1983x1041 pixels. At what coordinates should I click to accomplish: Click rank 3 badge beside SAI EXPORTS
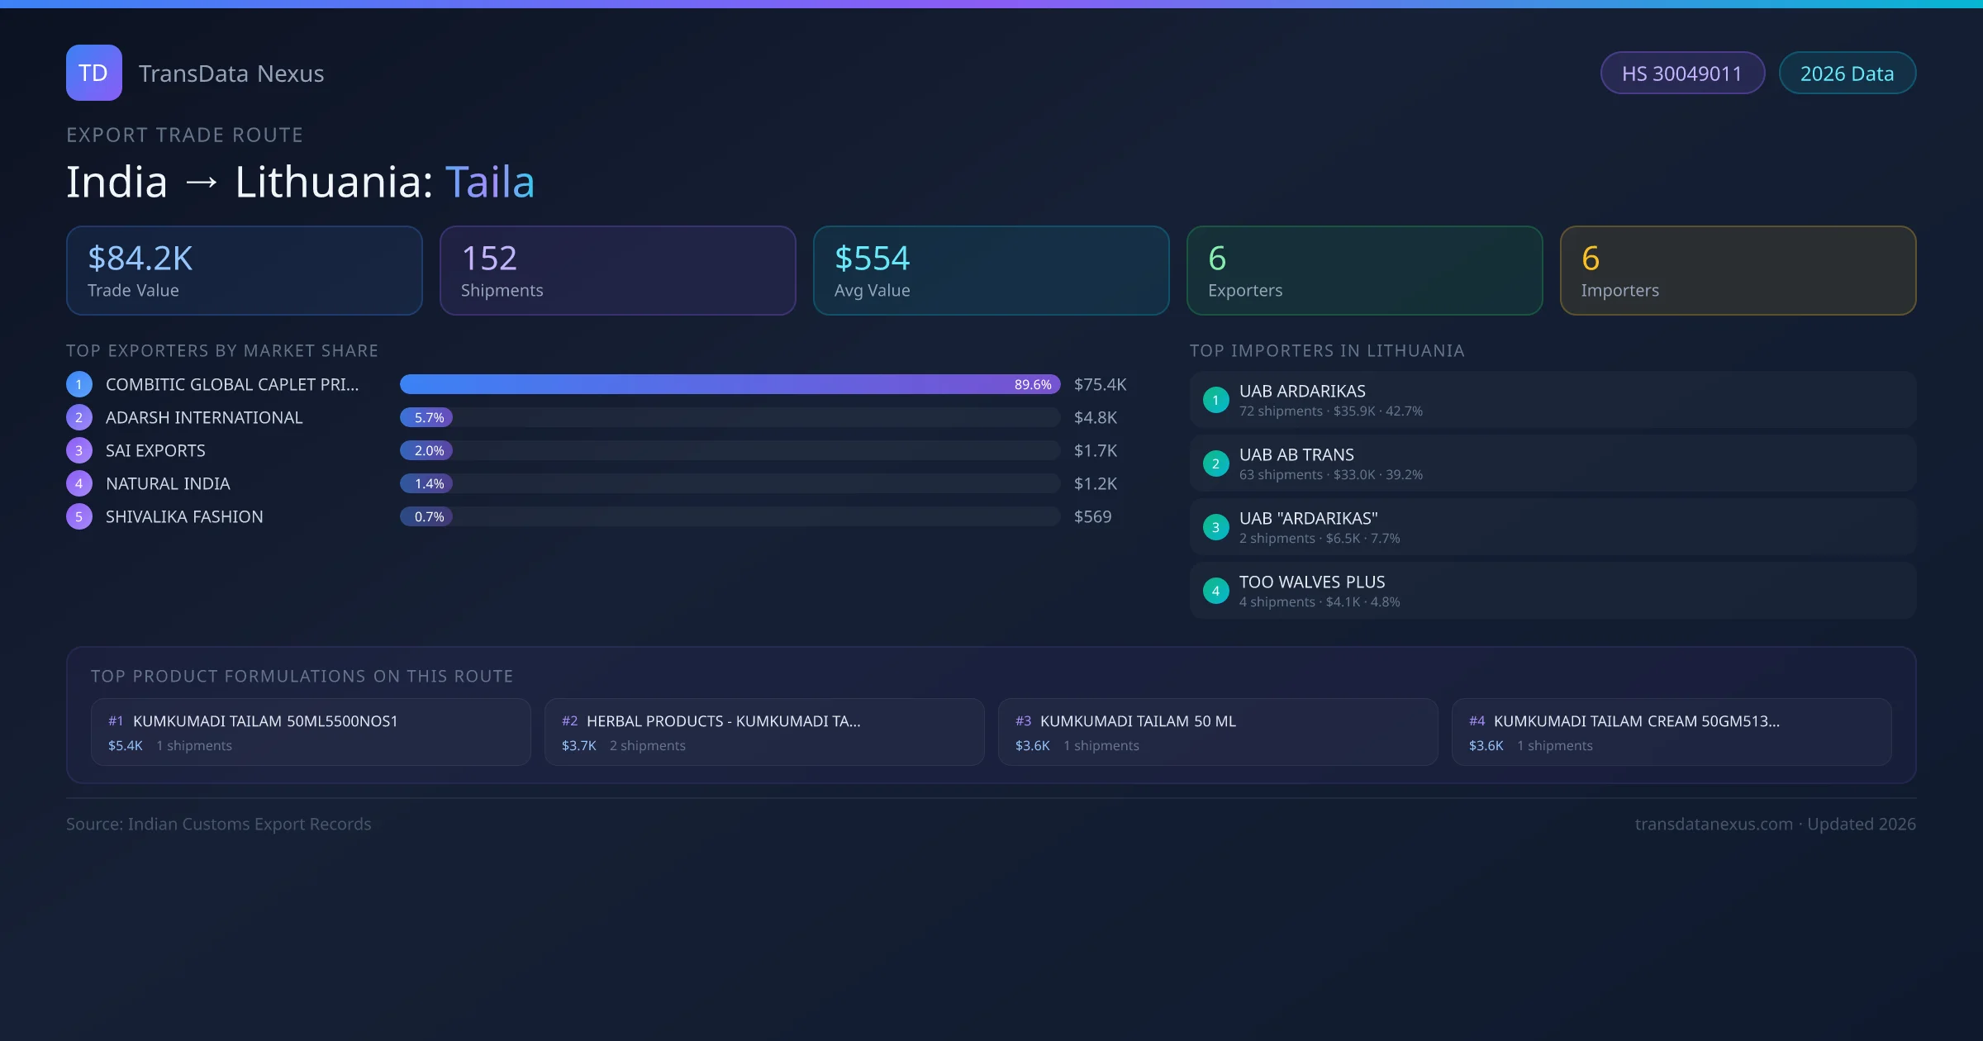[79, 450]
